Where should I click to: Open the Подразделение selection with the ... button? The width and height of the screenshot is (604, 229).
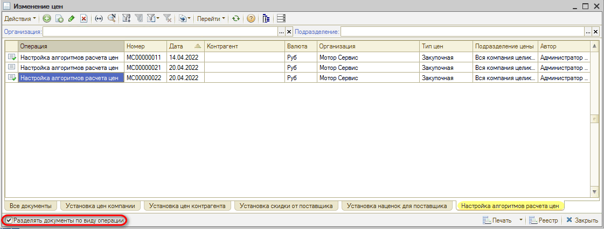tap(588, 32)
